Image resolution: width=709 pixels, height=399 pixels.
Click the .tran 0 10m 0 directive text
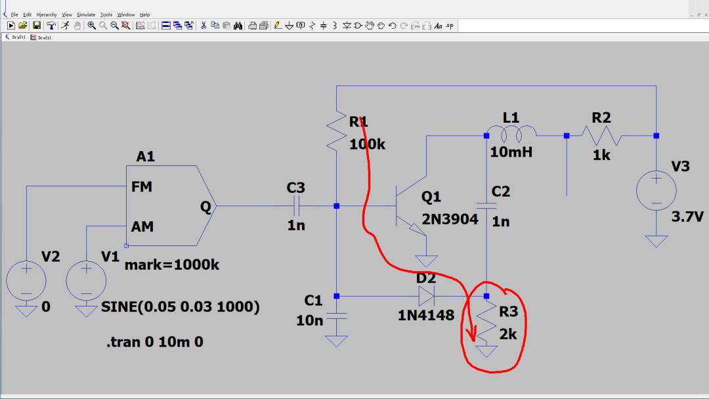[x=154, y=341]
